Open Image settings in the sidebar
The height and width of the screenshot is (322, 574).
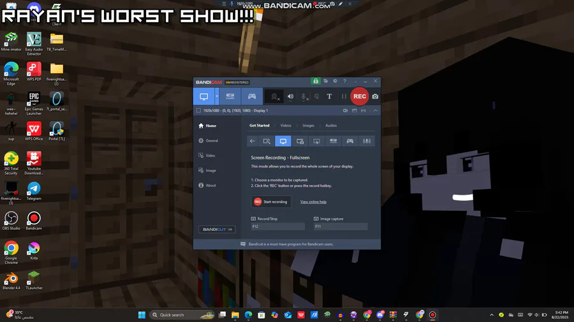point(207,171)
